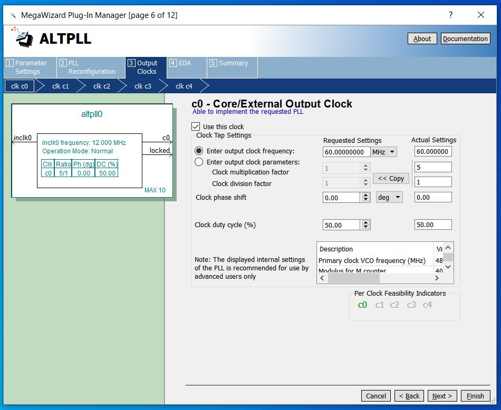Click the requested clock duty cycle field
The height and width of the screenshot is (410, 501).
point(342,225)
